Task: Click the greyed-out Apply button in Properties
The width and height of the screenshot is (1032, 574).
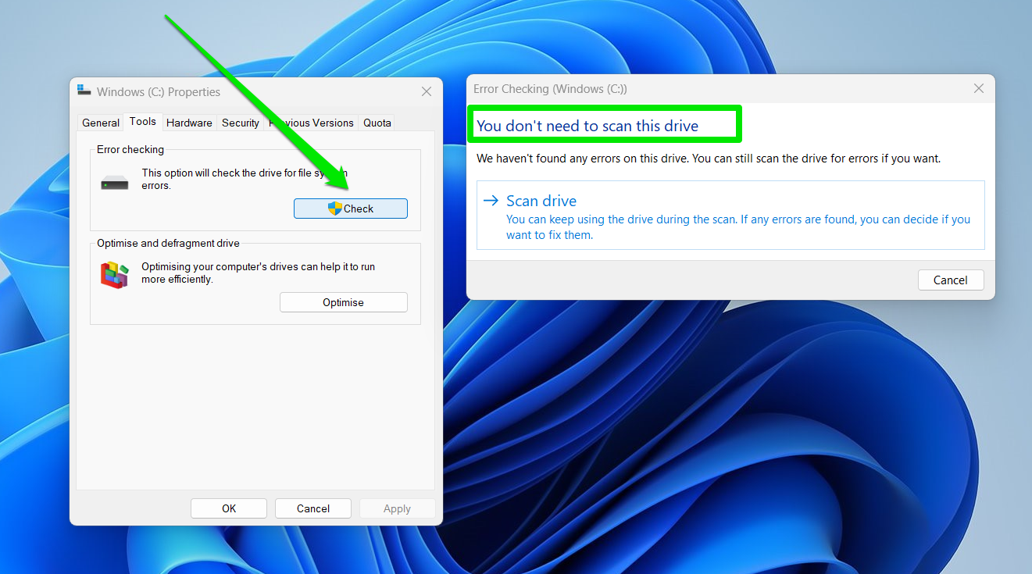Action: click(397, 508)
